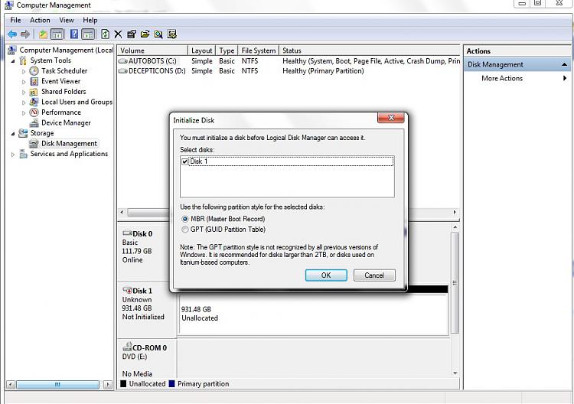Sort by the Type column header
574x404 pixels.
[x=227, y=50]
